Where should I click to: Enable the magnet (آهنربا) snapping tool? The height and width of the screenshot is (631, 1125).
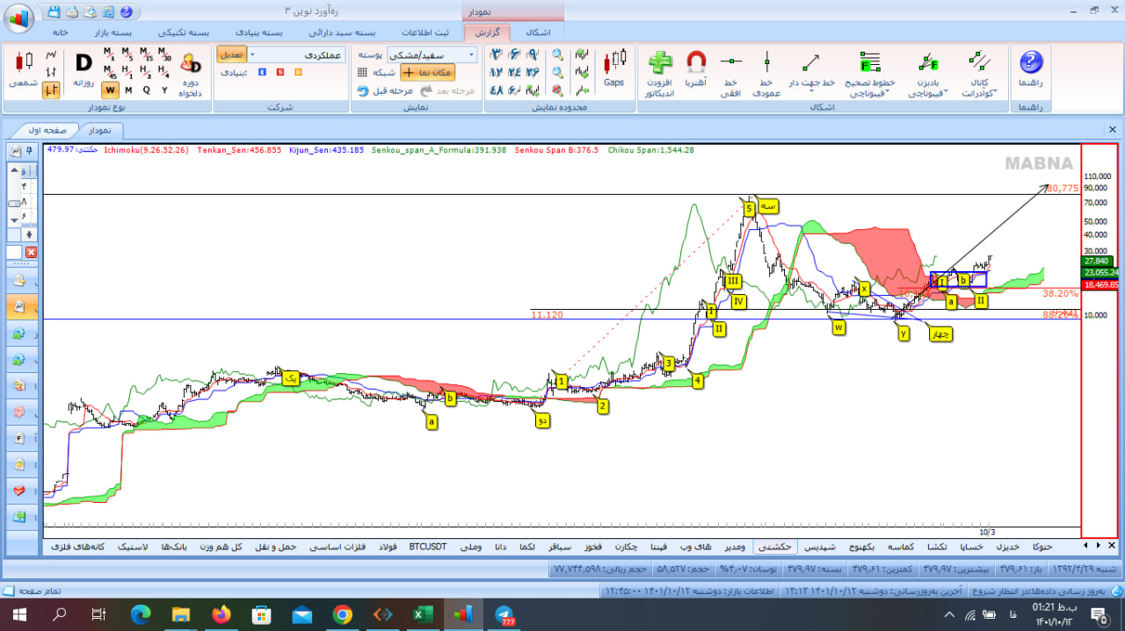(696, 68)
